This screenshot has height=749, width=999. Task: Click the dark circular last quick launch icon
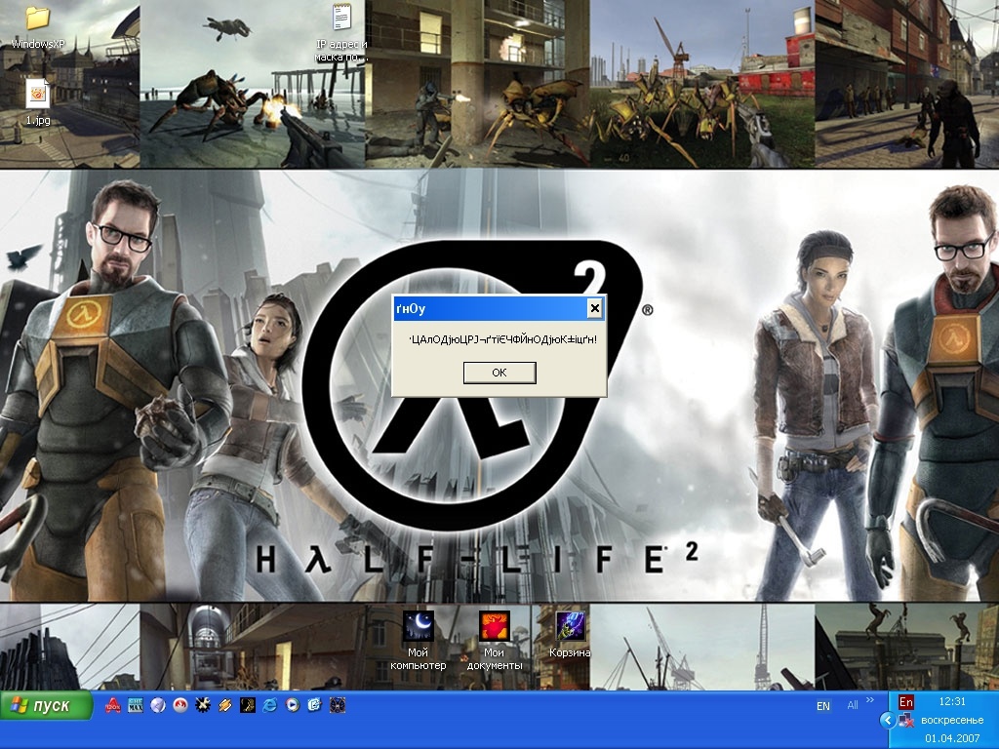point(338,705)
